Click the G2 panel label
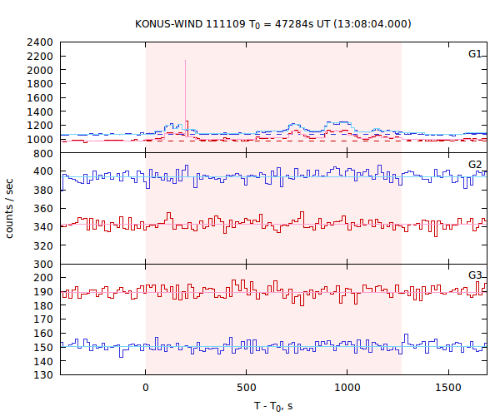 [475, 164]
